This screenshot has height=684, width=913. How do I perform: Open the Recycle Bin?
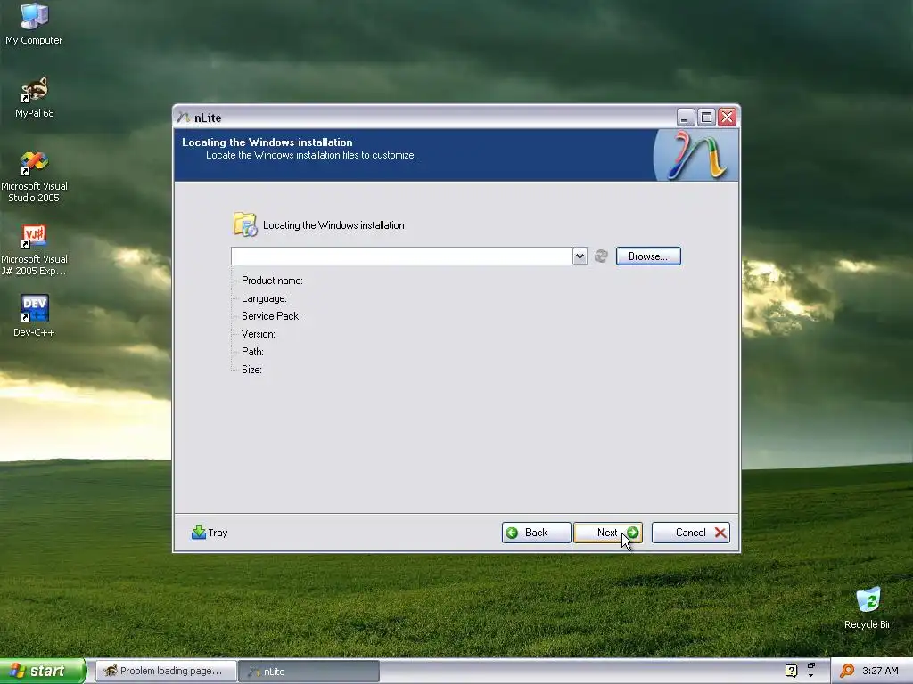868,607
